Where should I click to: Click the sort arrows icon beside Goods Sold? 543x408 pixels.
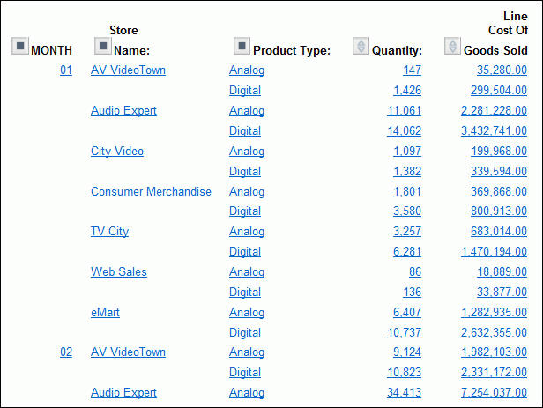(452, 47)
